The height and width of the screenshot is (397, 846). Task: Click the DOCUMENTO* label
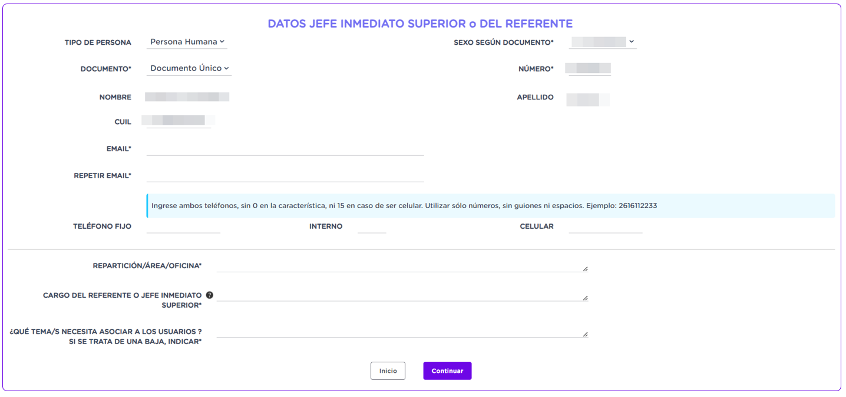tap(106, 69)
